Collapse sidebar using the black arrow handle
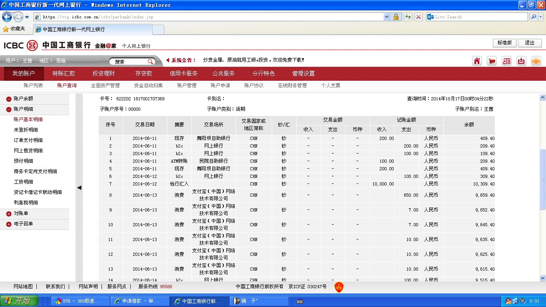This screenshot has height=307, width=546. point(79,187)
